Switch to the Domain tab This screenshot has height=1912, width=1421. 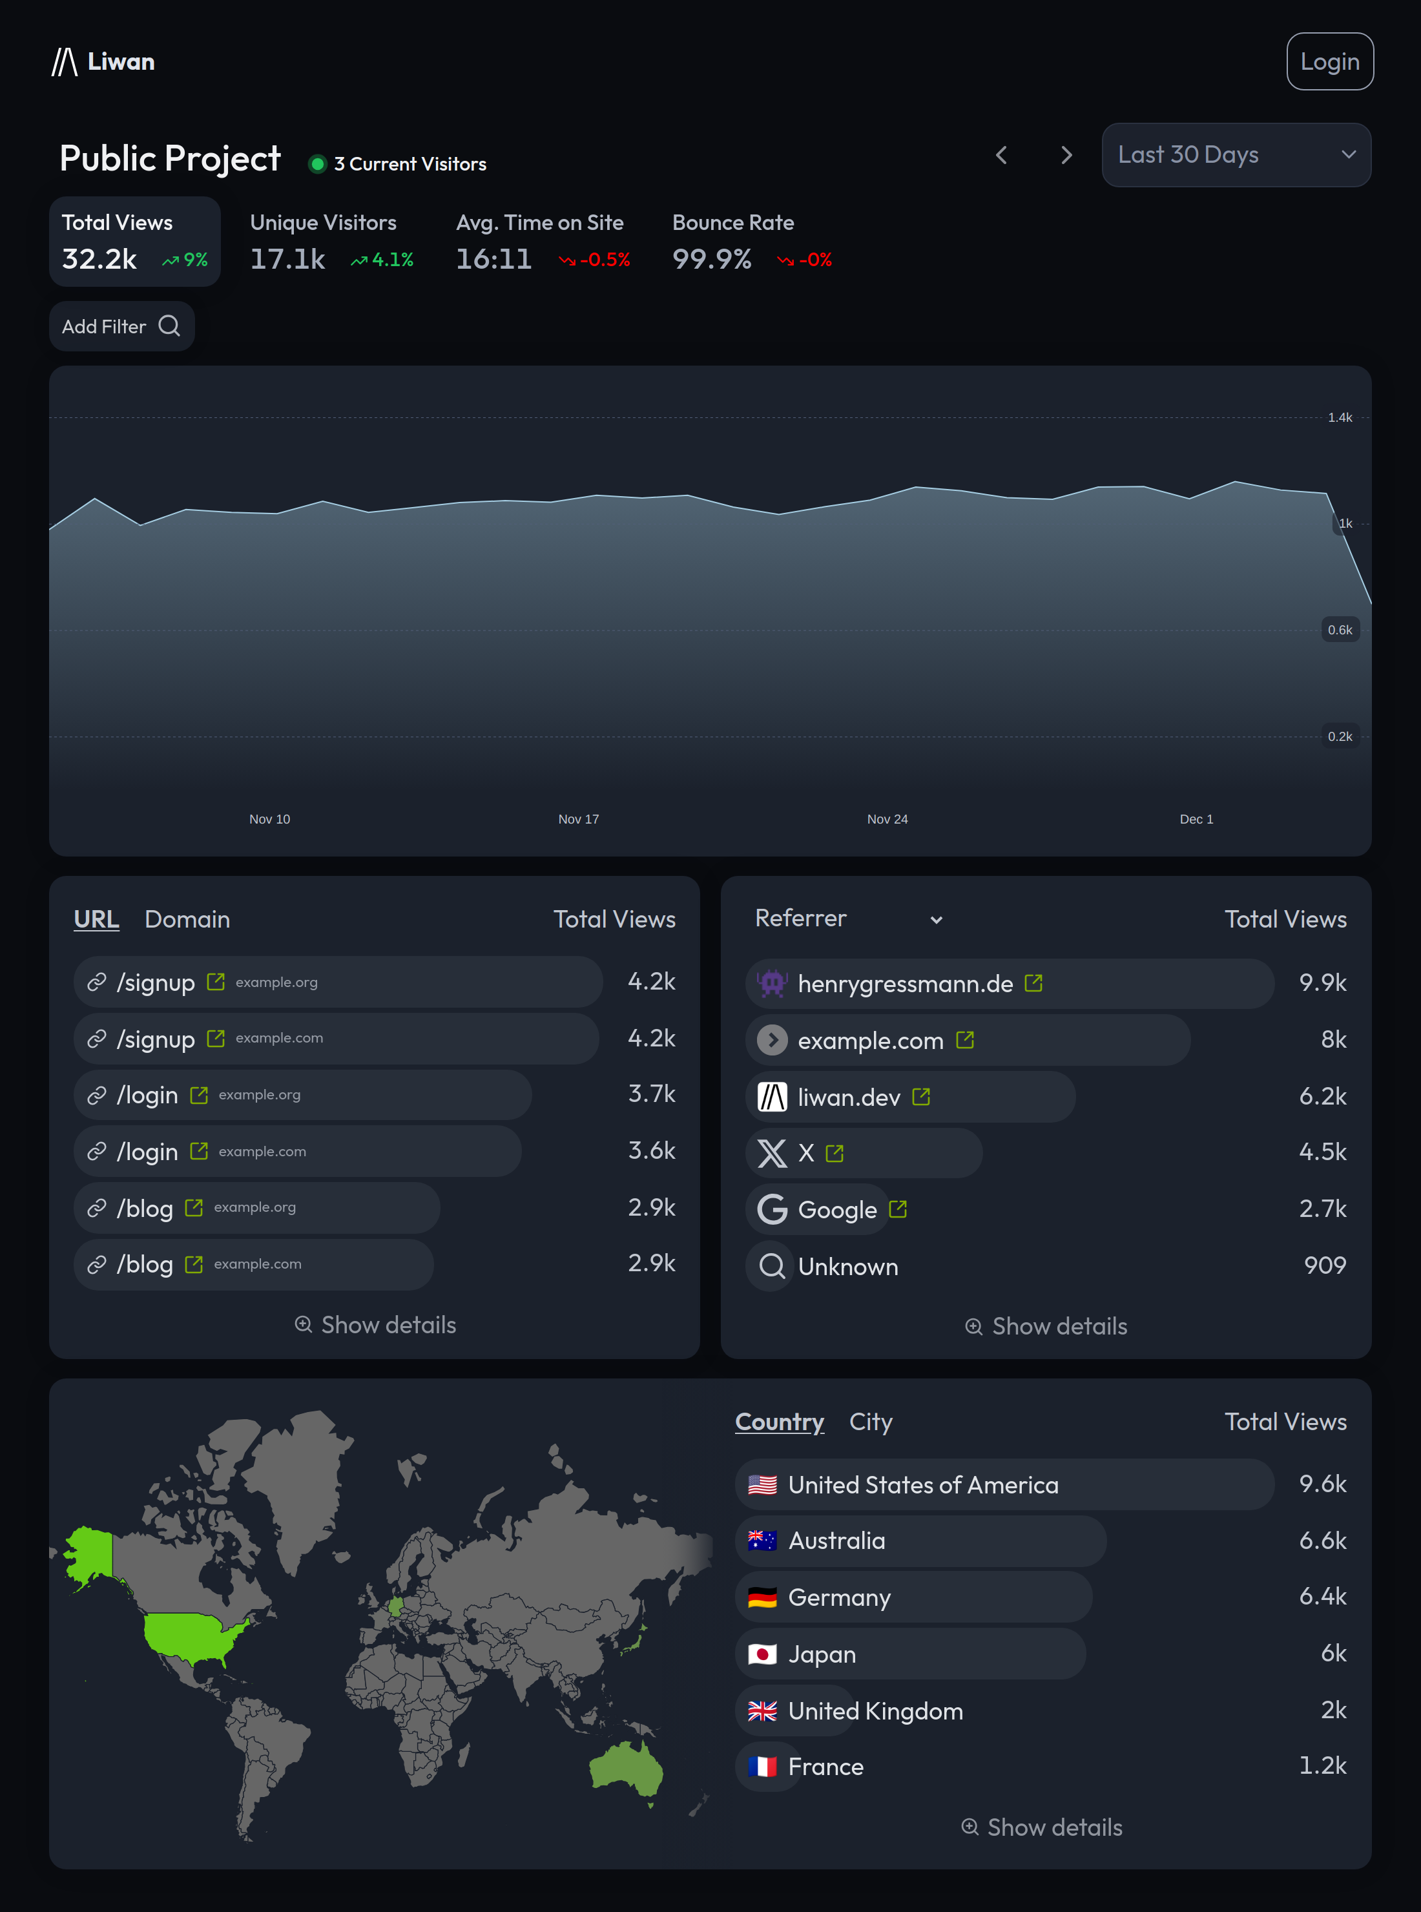point(187,919)
